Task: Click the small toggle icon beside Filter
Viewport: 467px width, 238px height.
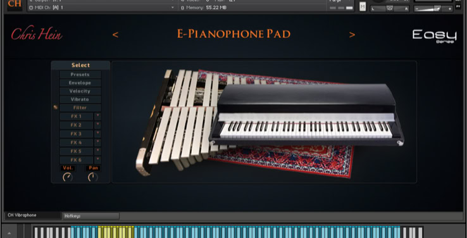Action: [x=56, y=108]
